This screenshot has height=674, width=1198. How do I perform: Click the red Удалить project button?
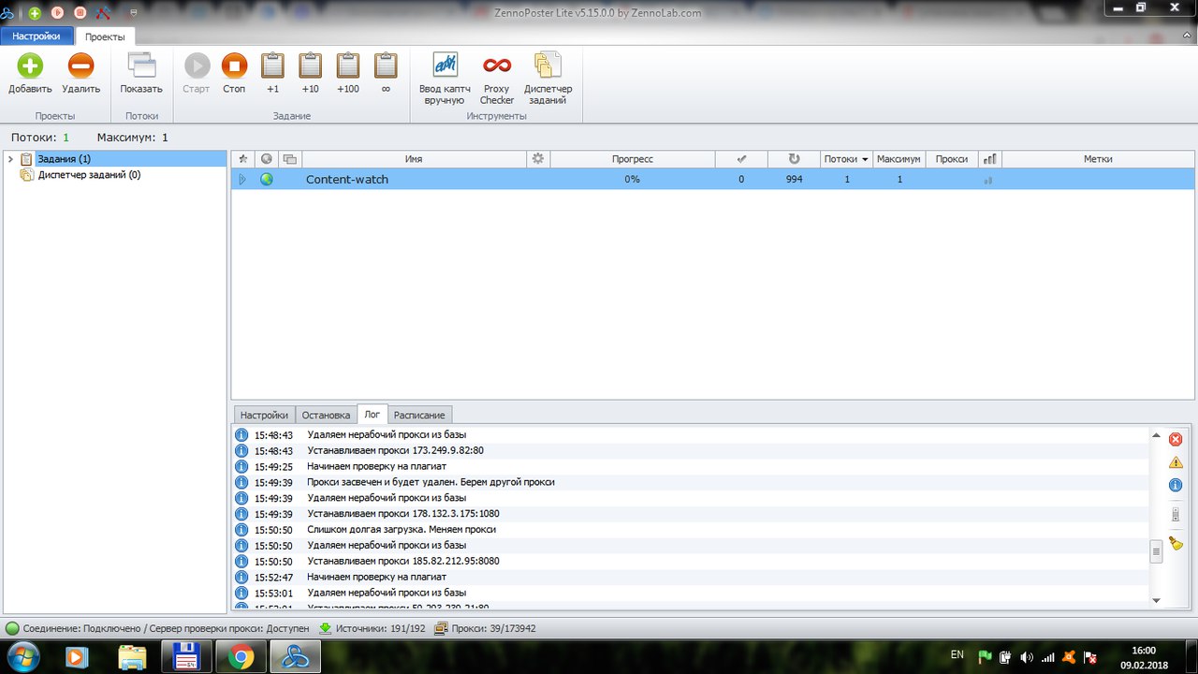point(81,74)
